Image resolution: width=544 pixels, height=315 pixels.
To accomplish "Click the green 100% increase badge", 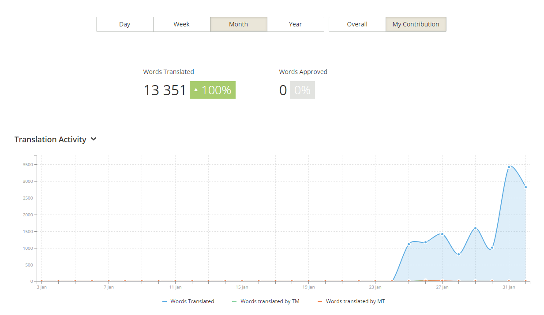I will [213, 90].
